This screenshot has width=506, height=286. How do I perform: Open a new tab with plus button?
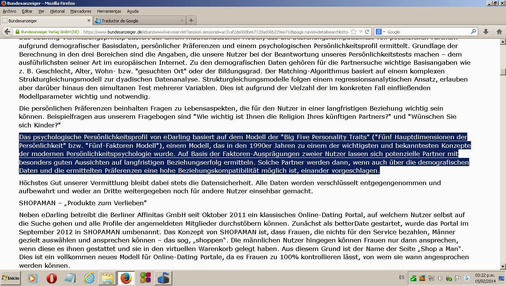click(191, 20)
